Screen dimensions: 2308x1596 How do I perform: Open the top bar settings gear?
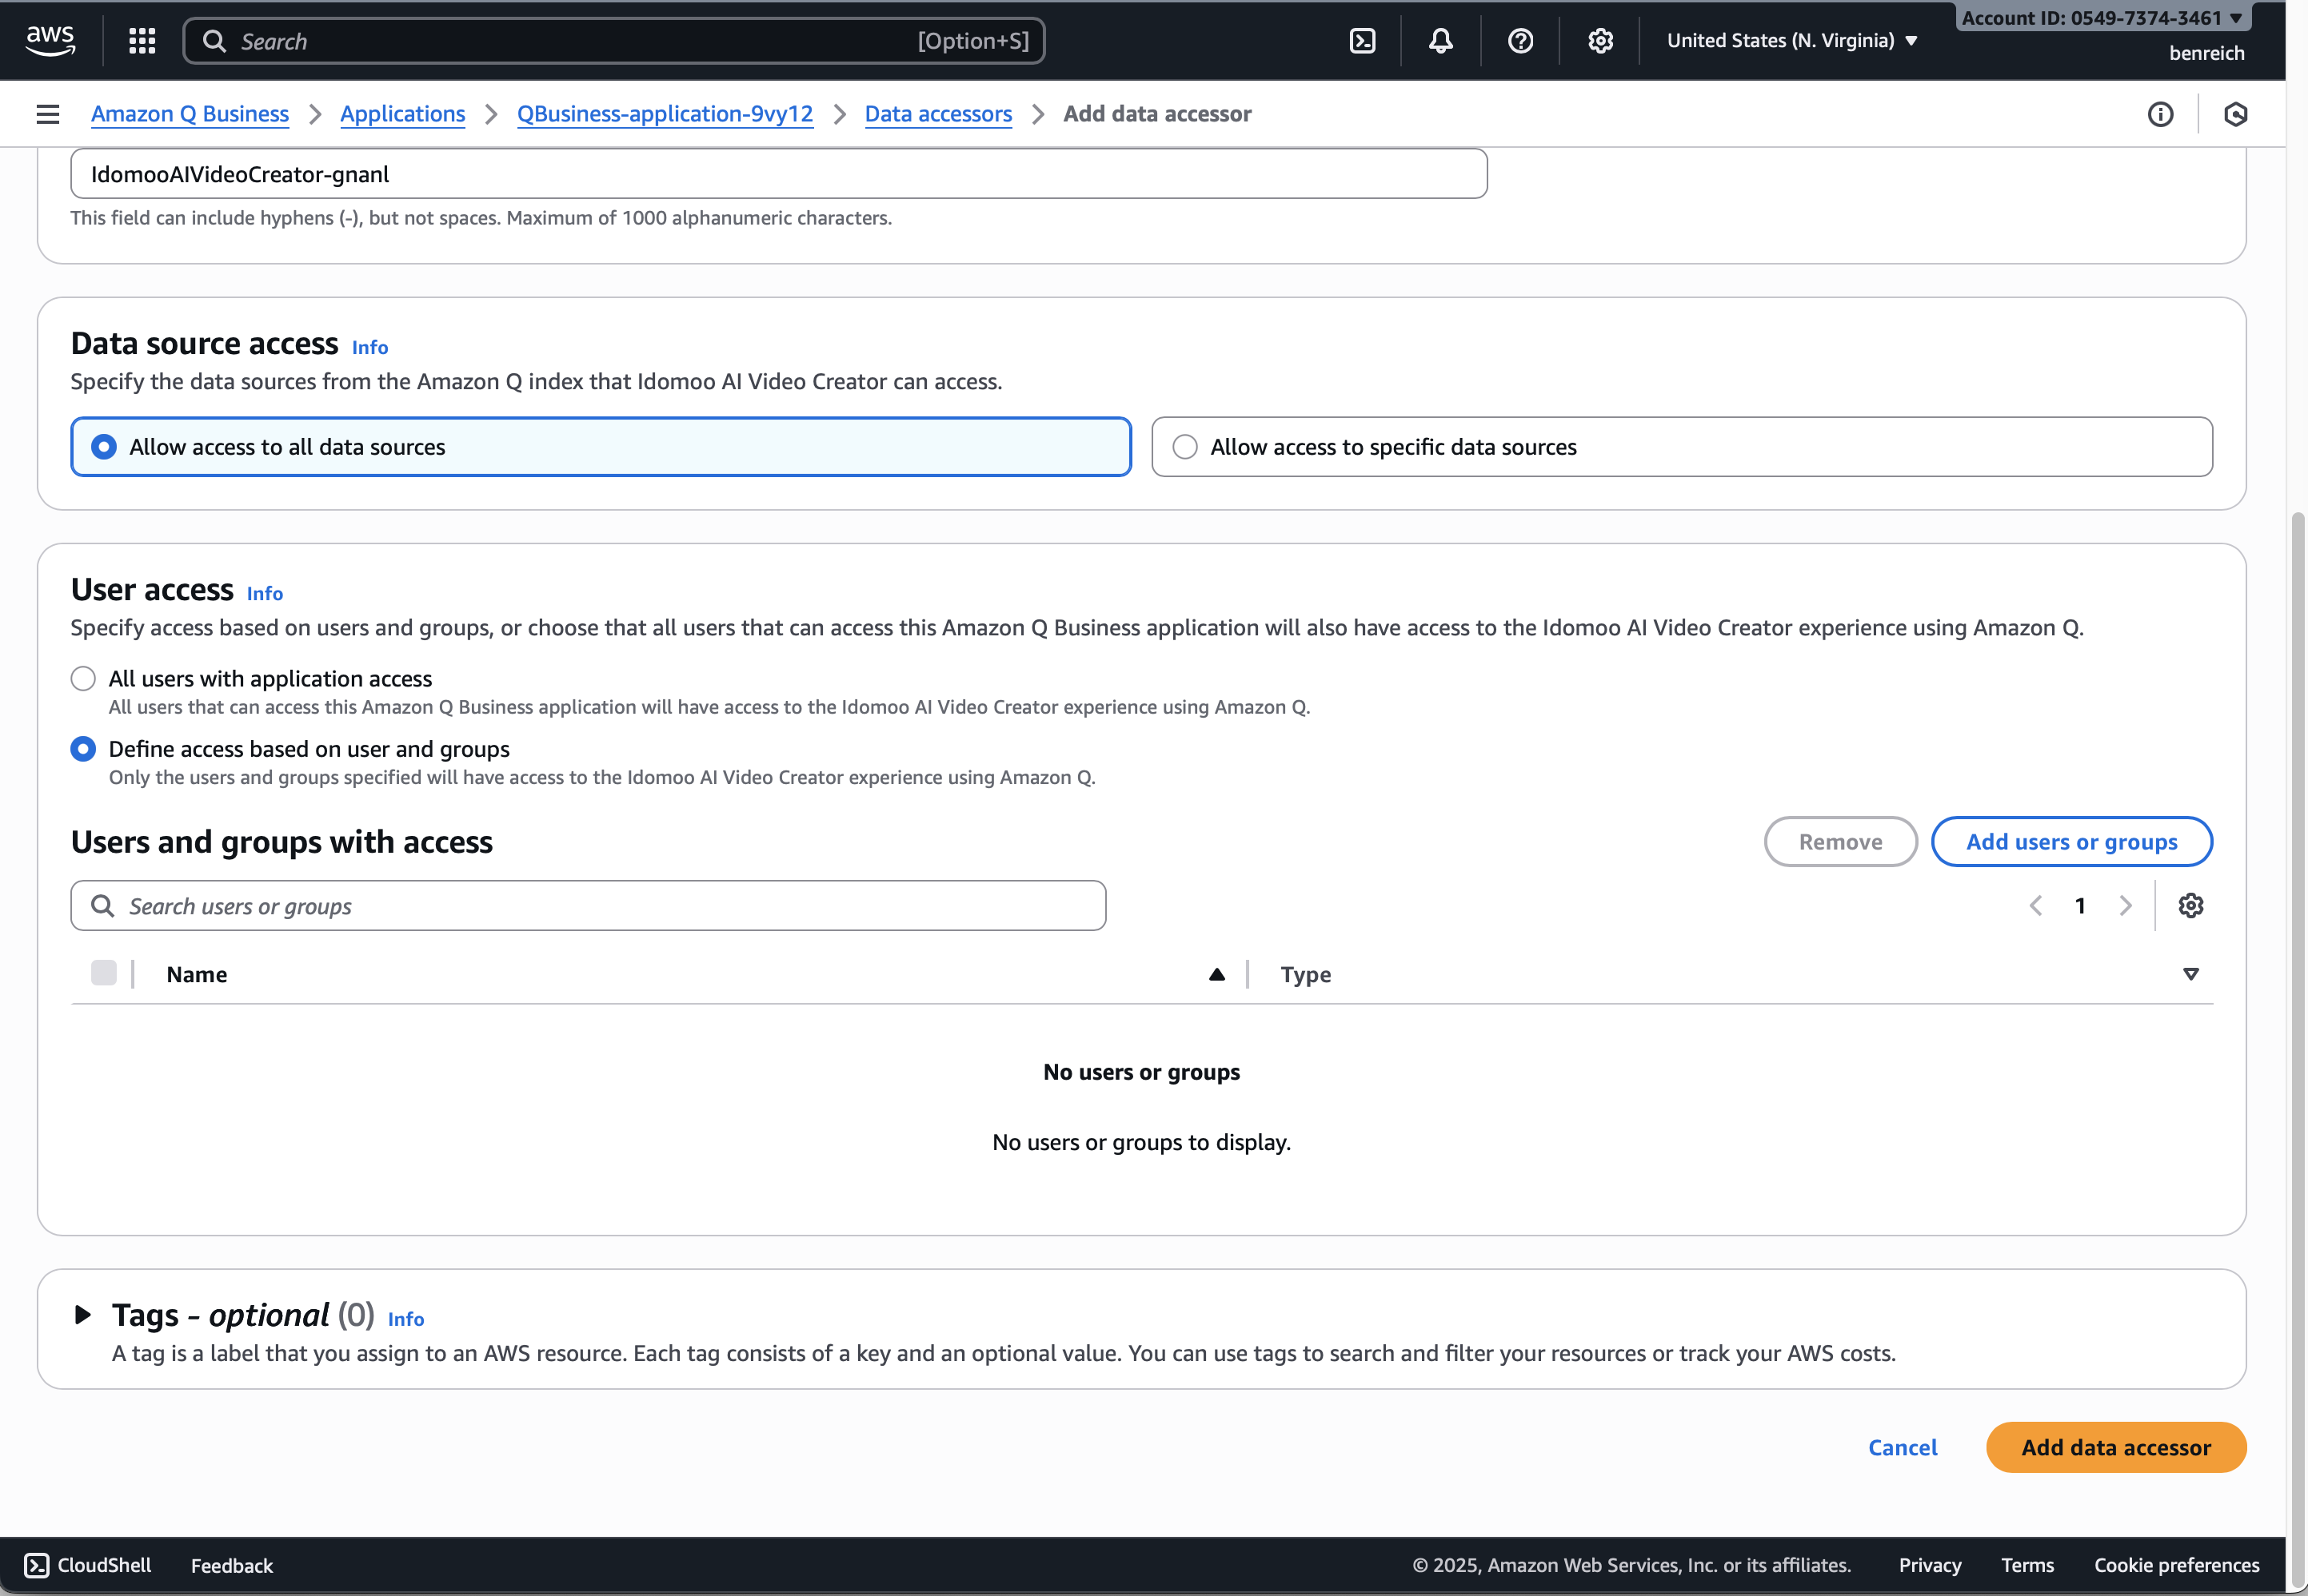[1599, 41]
